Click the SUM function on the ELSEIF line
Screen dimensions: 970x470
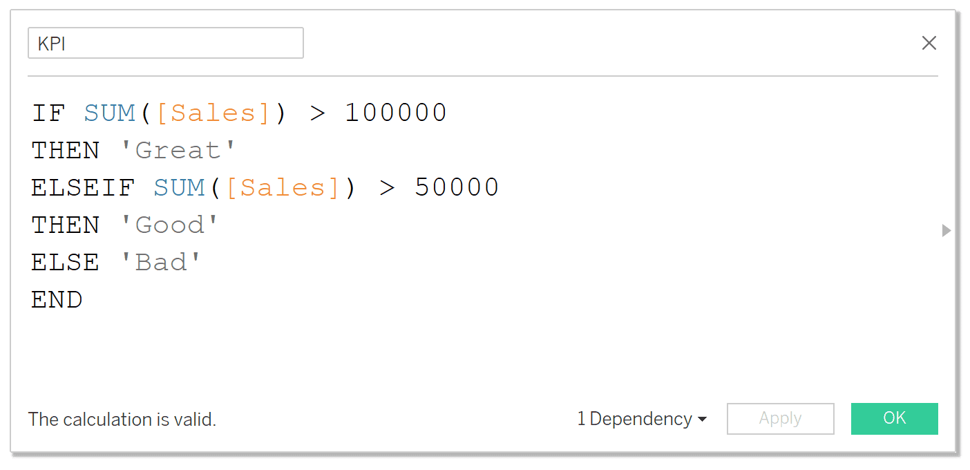click(x=179, y=187)
